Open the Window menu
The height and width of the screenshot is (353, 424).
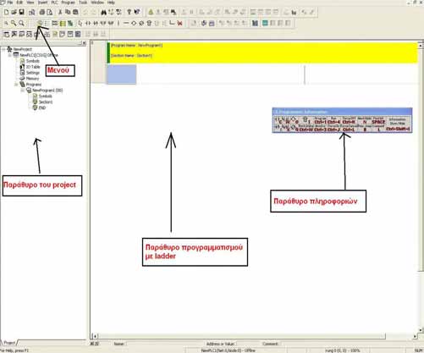click(97, 3)
